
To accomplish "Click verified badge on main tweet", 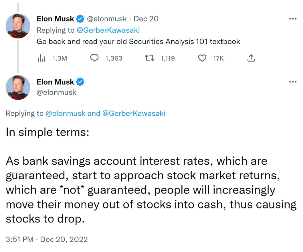I will 80,82.
